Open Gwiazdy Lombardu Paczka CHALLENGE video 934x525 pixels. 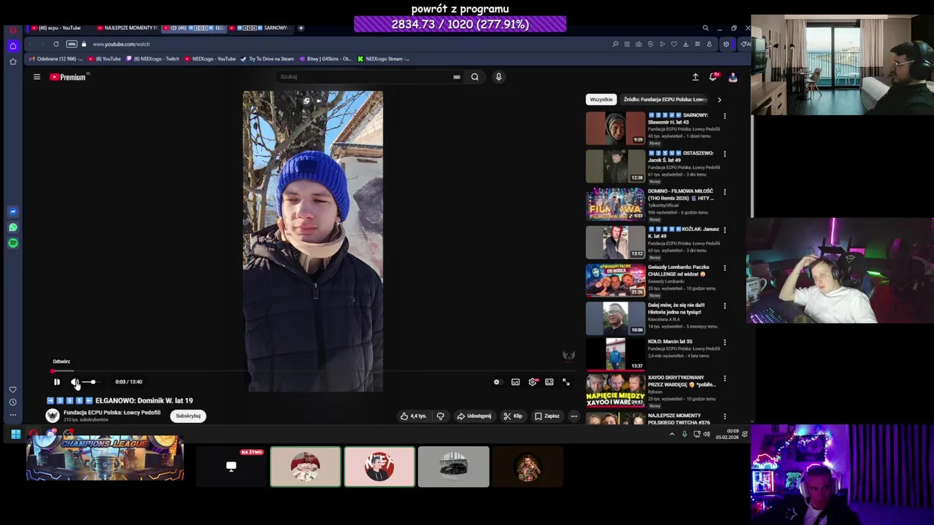[615, 280]
